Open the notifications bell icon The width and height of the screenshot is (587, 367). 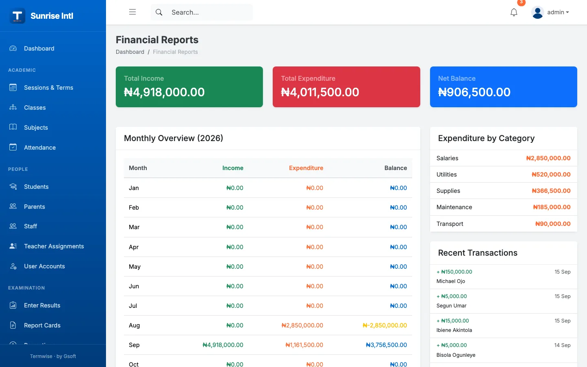pyautogui.click(x=514, y=12)
